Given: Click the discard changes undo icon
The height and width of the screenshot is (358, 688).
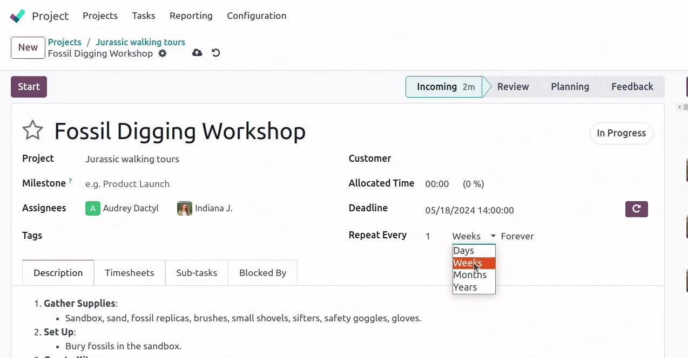Looking at the screenshot, I should pos(216,53).
